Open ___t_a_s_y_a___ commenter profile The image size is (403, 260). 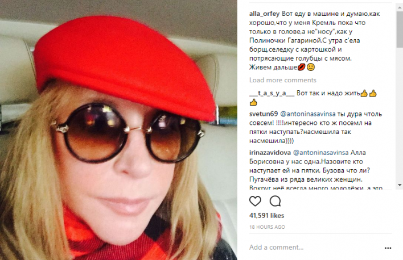click(272, 93)
